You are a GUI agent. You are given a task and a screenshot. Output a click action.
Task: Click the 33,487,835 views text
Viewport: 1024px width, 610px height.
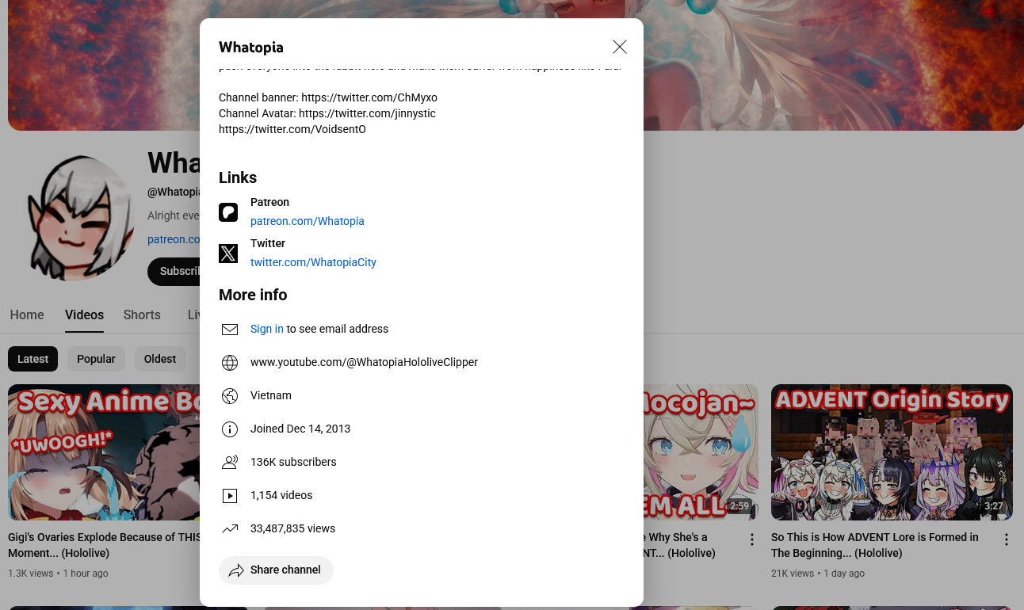(292, 528)
